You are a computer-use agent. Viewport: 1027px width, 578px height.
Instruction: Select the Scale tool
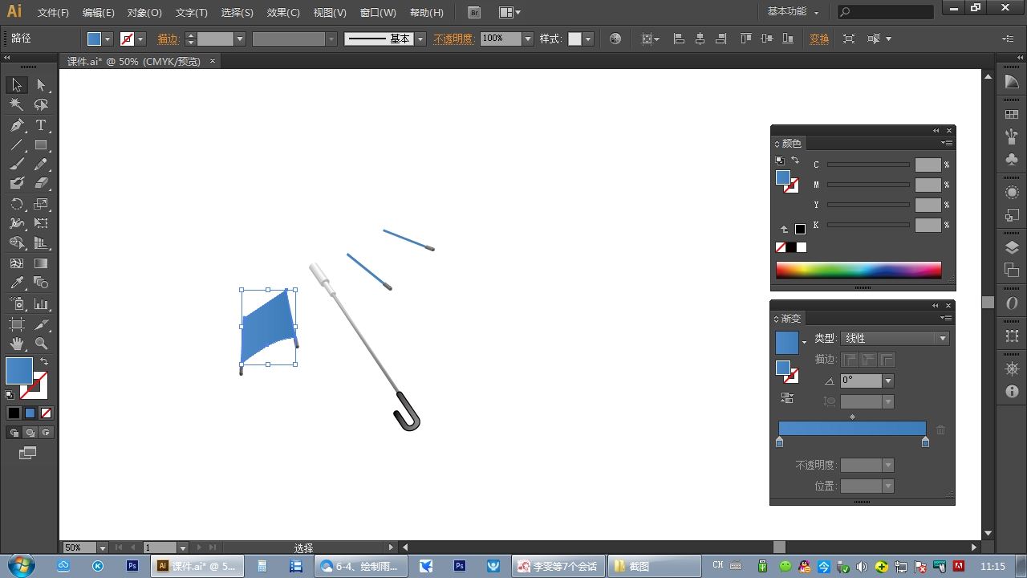click(41, 204)
